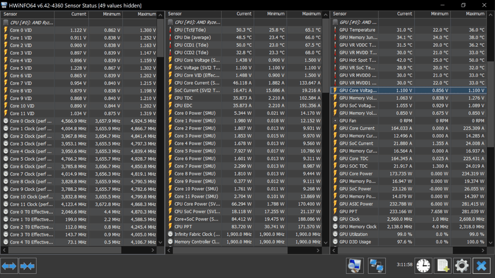
Task: Click the left panel horizontal scrollbar thumb
Action: [x=65, y=250]
